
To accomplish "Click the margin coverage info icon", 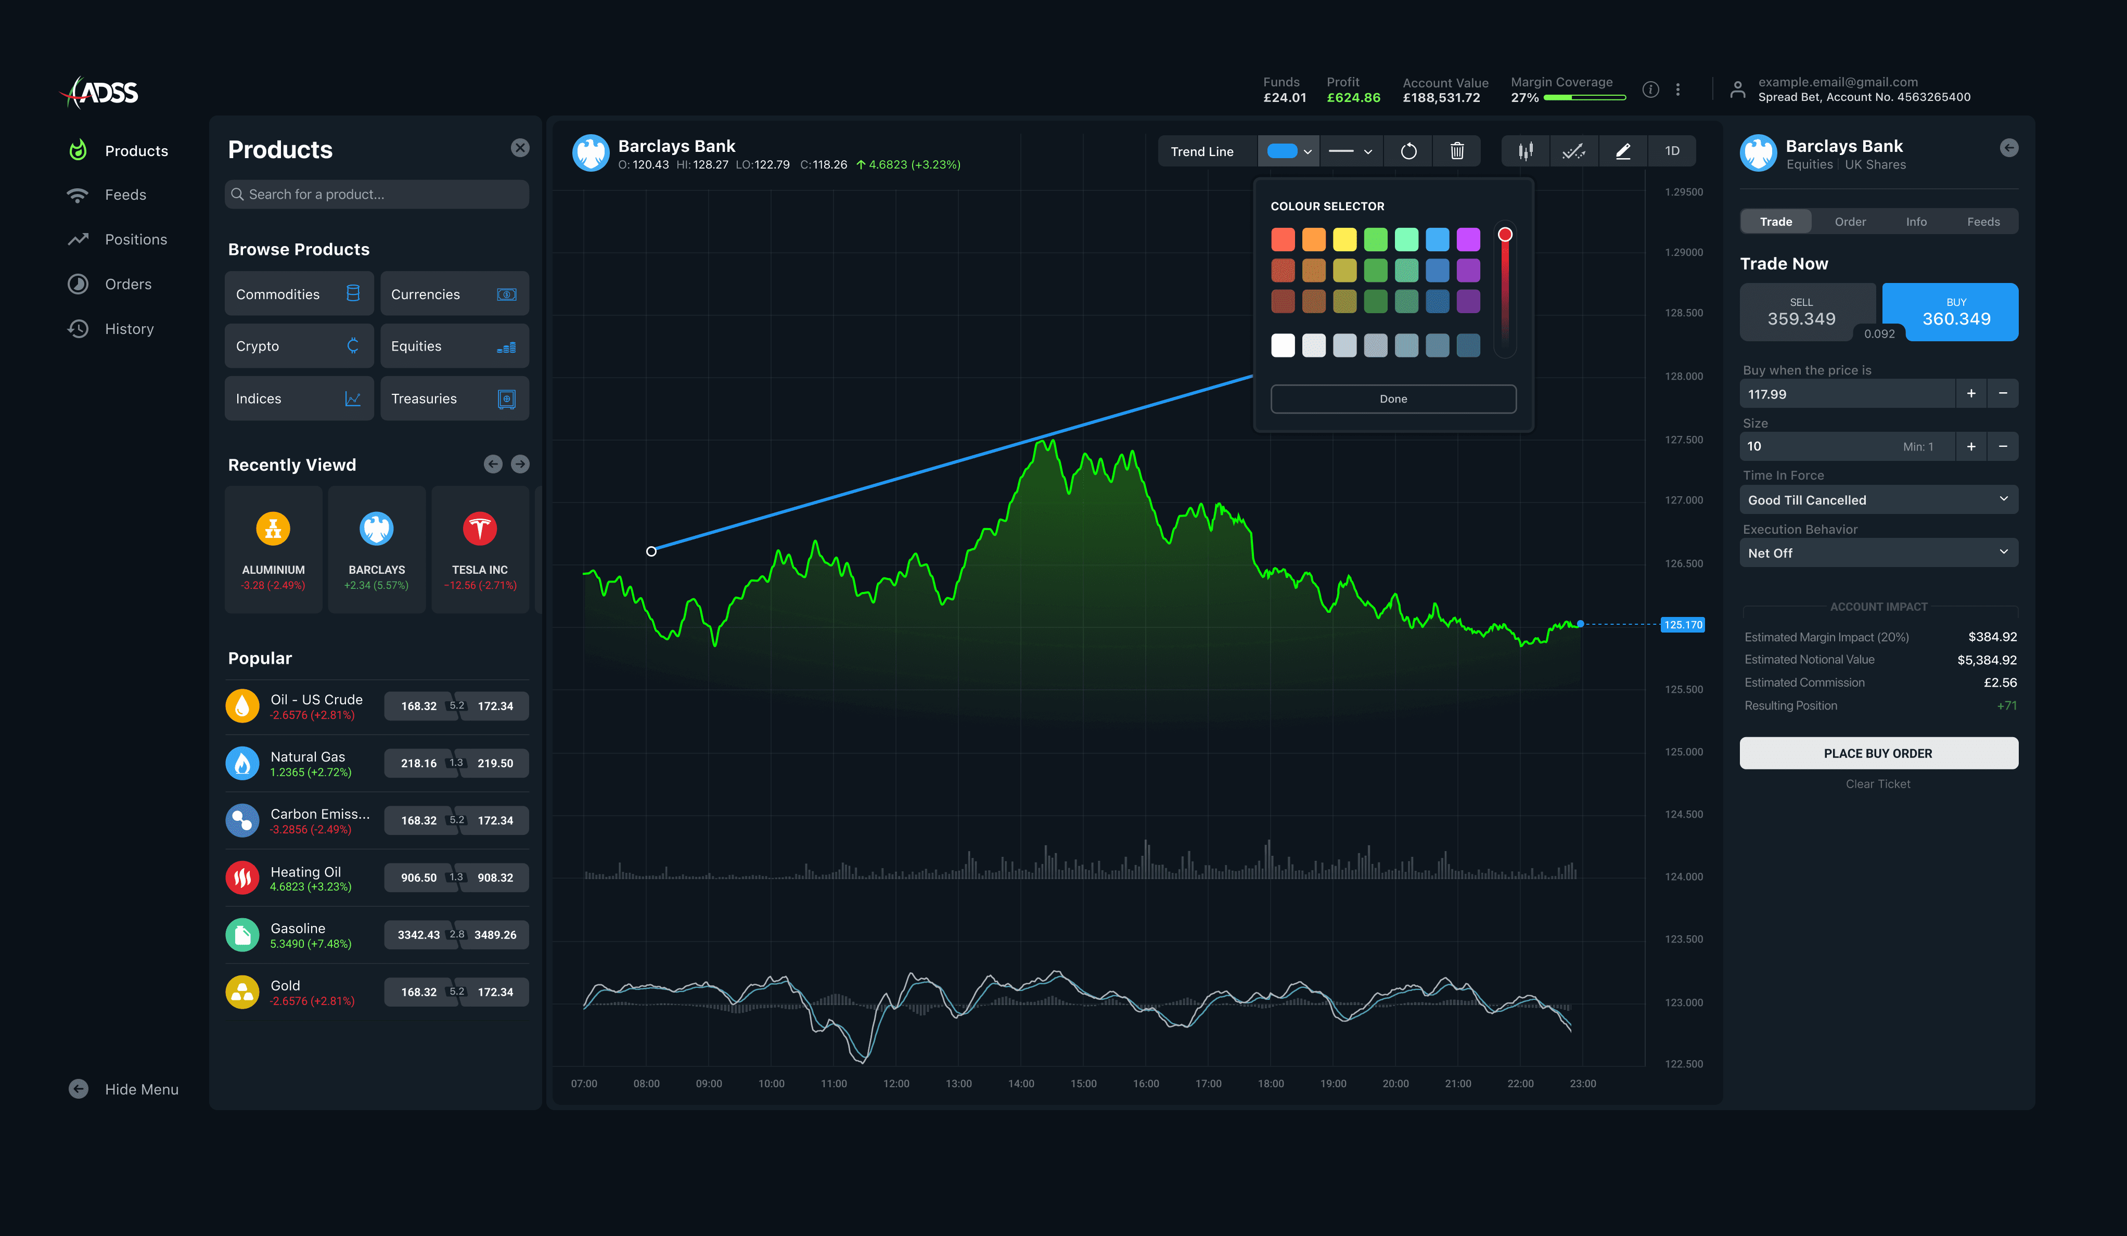I will tap(1651, 89).
